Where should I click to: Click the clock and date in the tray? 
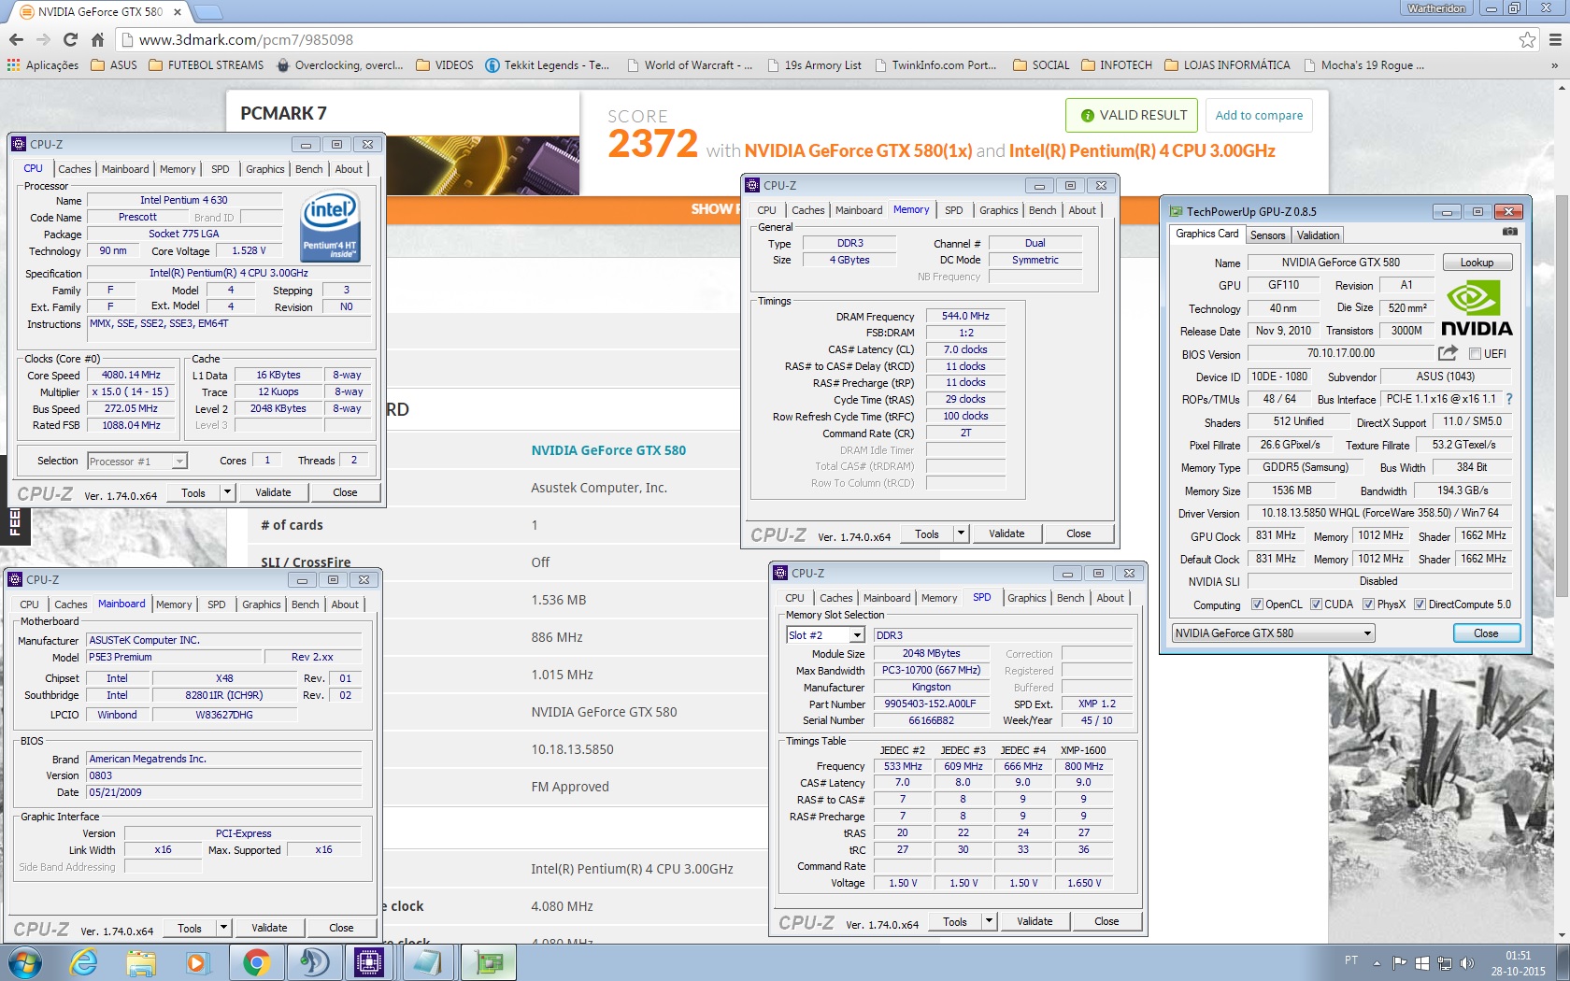(x=1518, y=963)
